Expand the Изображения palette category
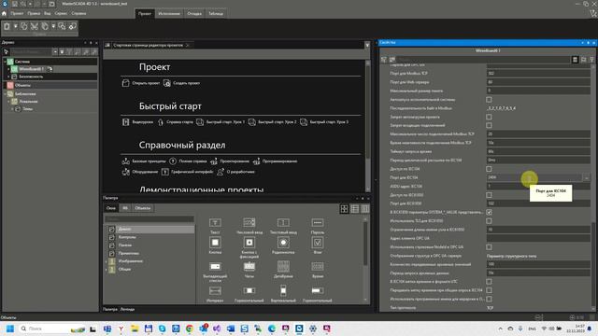Viewport: 598px width, 336px height. [x=107, y=261]
